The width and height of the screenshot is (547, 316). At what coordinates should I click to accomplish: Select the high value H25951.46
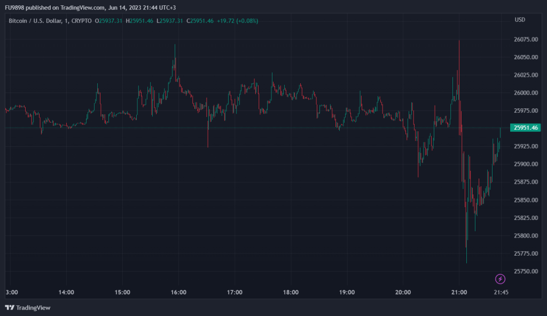point(139,21)
